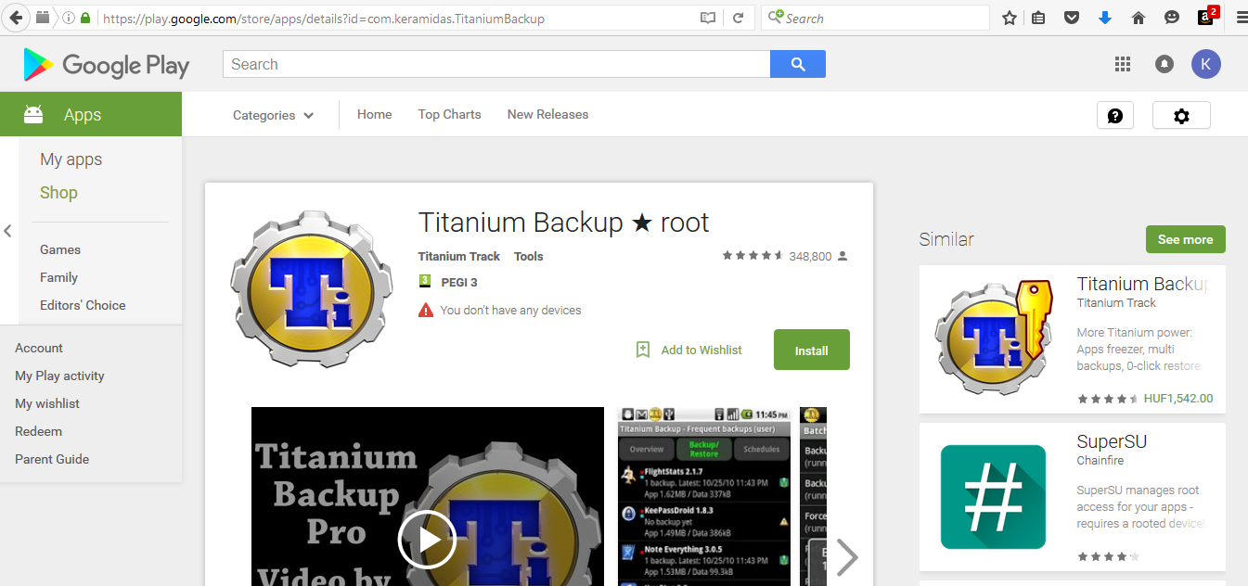The width and height of the screenshot is (1248, 586).
Task: Go to browser home page icon
Action: tap(1139, 18)
